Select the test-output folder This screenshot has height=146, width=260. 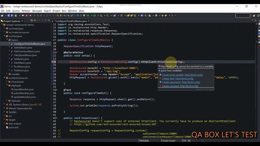[15, 123]
